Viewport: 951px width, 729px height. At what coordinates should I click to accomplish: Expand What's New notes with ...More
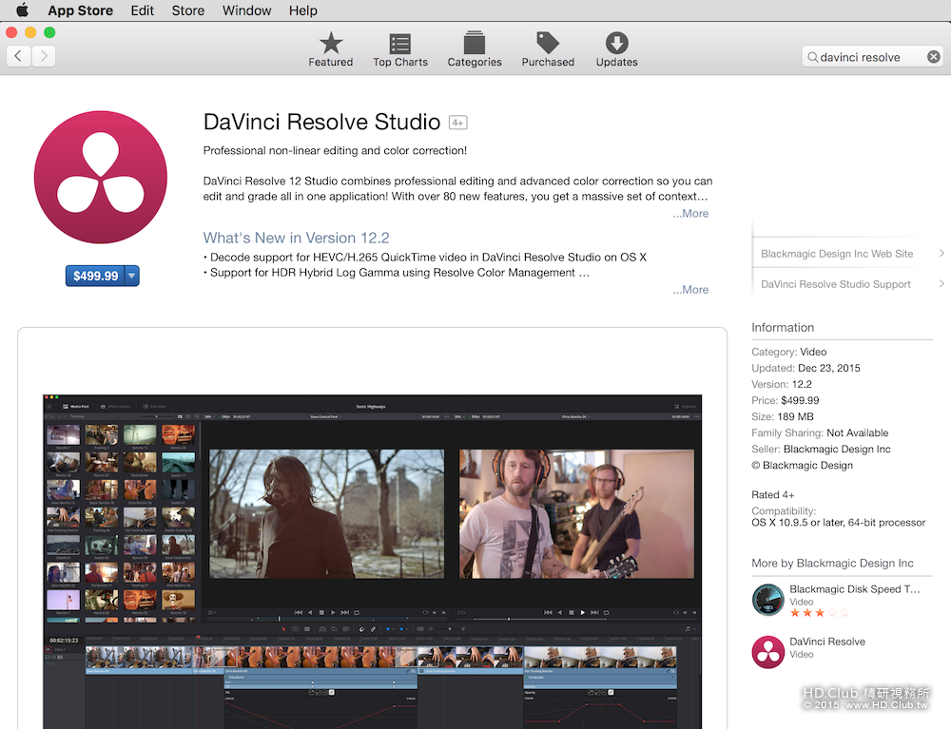690,290
